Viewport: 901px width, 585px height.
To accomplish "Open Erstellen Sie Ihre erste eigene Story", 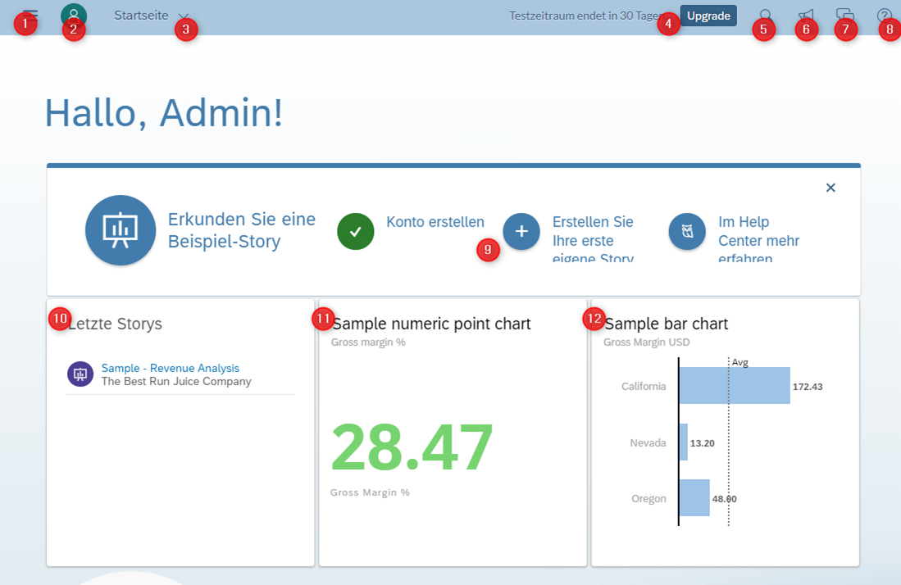I will (x=593, y=240).
